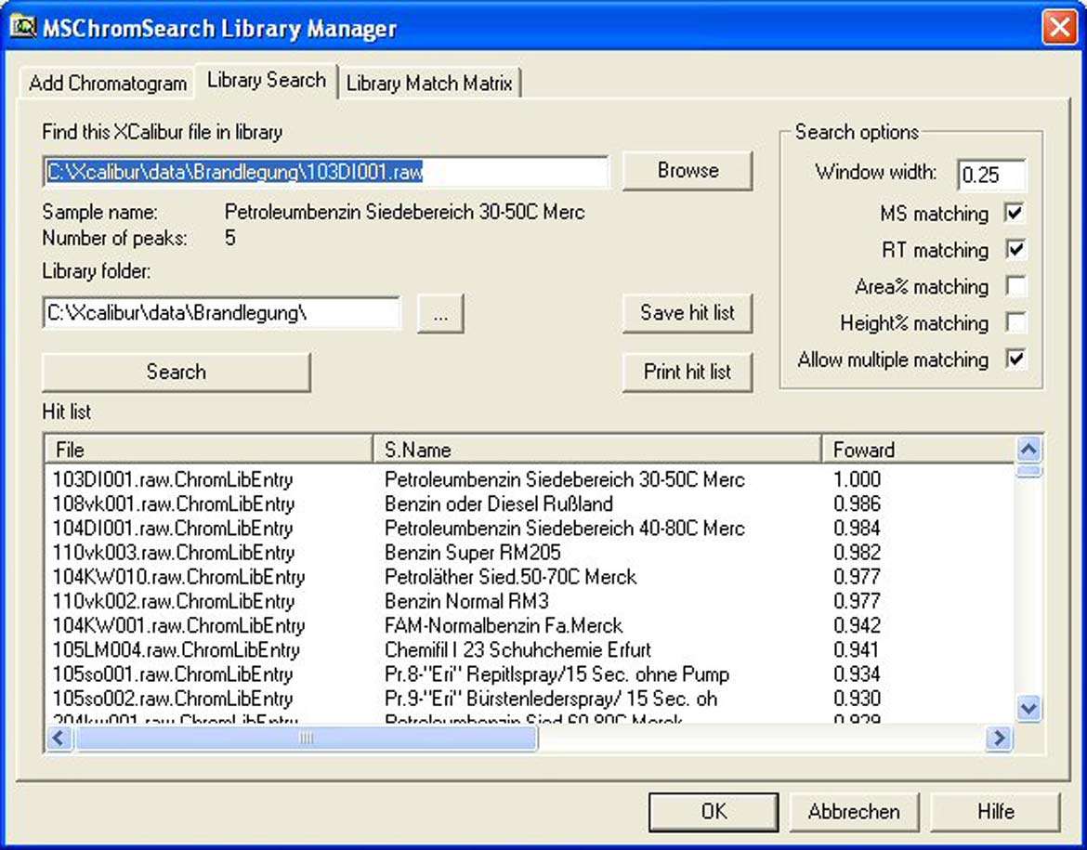Click the forward score 0.986
1087x850 pixels.
coord(857,504)
